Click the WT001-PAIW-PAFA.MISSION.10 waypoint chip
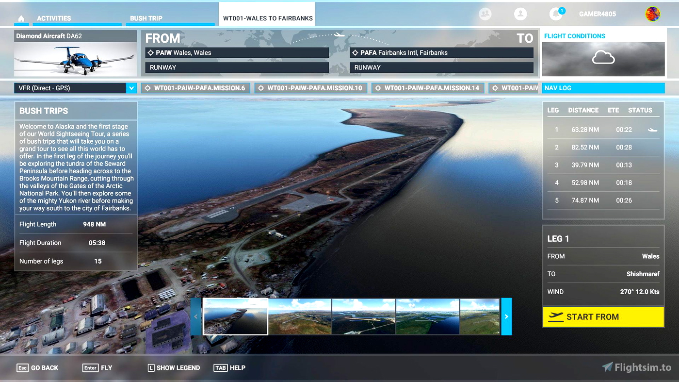The width and height of the screenshot is (679, 382). 310,88
